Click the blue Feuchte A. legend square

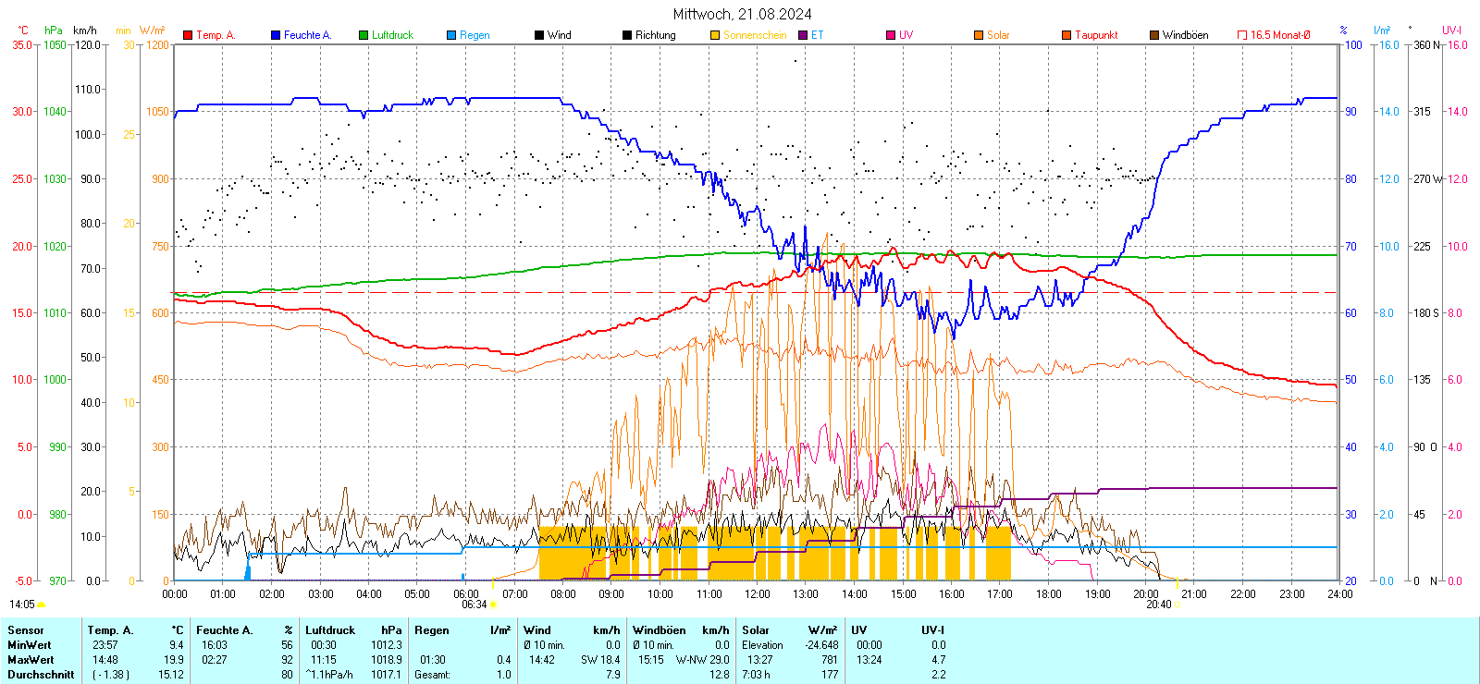tap(276, 35)
